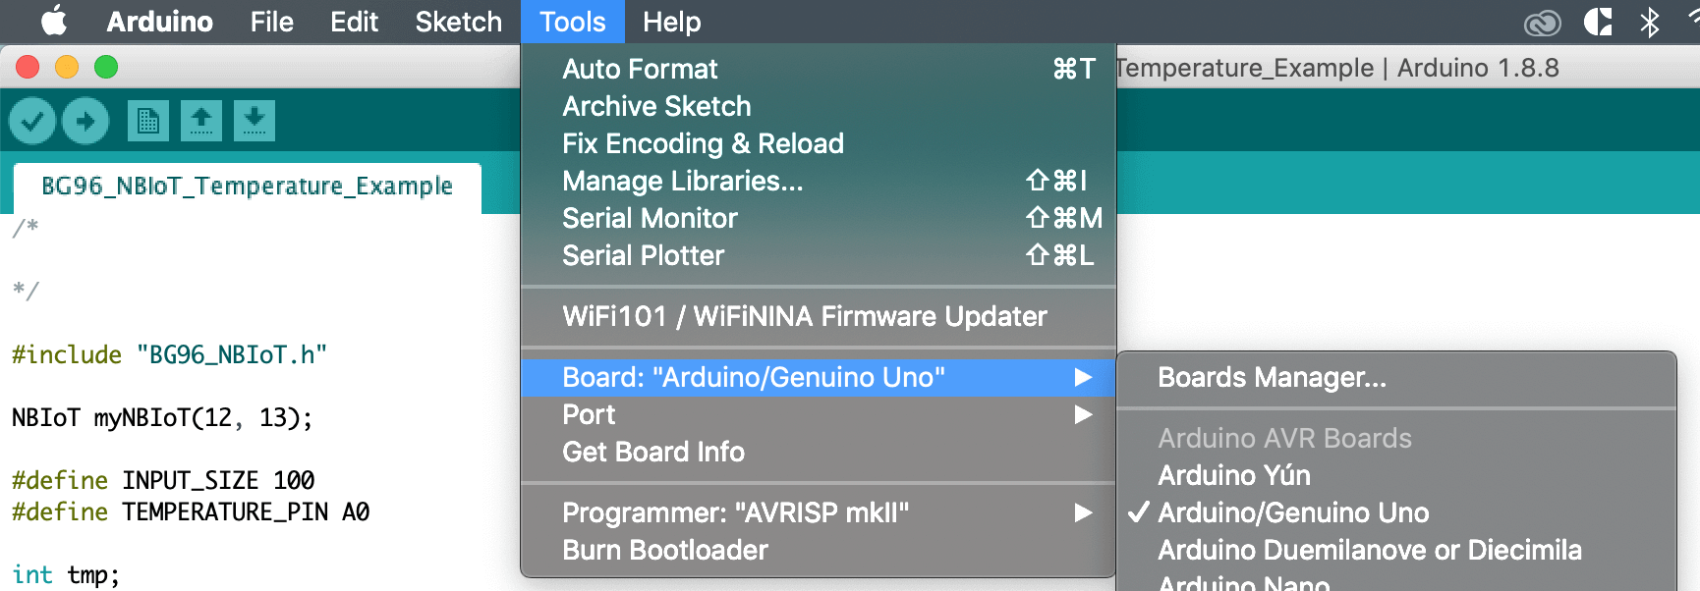
Task: Close the open Tools menu
Action: coord(573,22)
